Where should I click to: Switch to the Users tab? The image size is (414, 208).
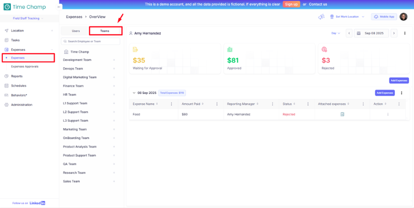76,31
